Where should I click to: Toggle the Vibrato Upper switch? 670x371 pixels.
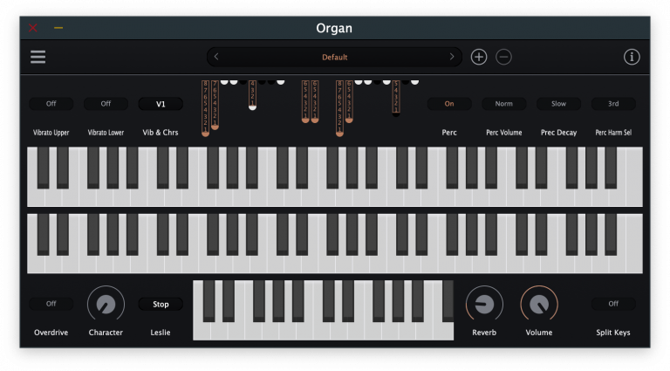[51, 103]
